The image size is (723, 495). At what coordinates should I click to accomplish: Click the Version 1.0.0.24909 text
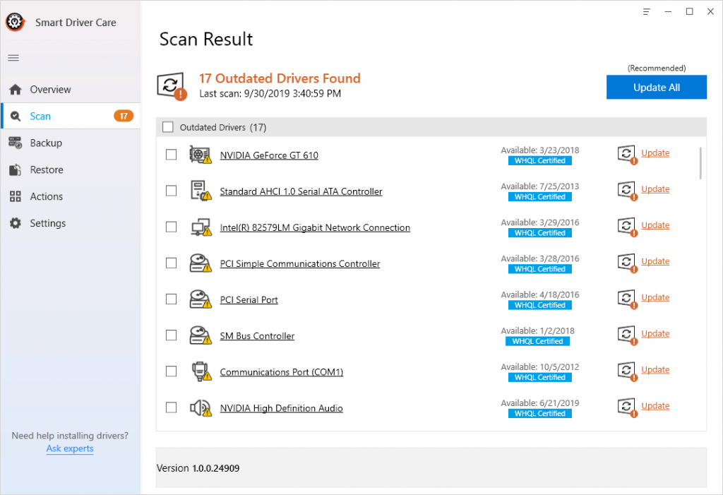tap(198, 468)
